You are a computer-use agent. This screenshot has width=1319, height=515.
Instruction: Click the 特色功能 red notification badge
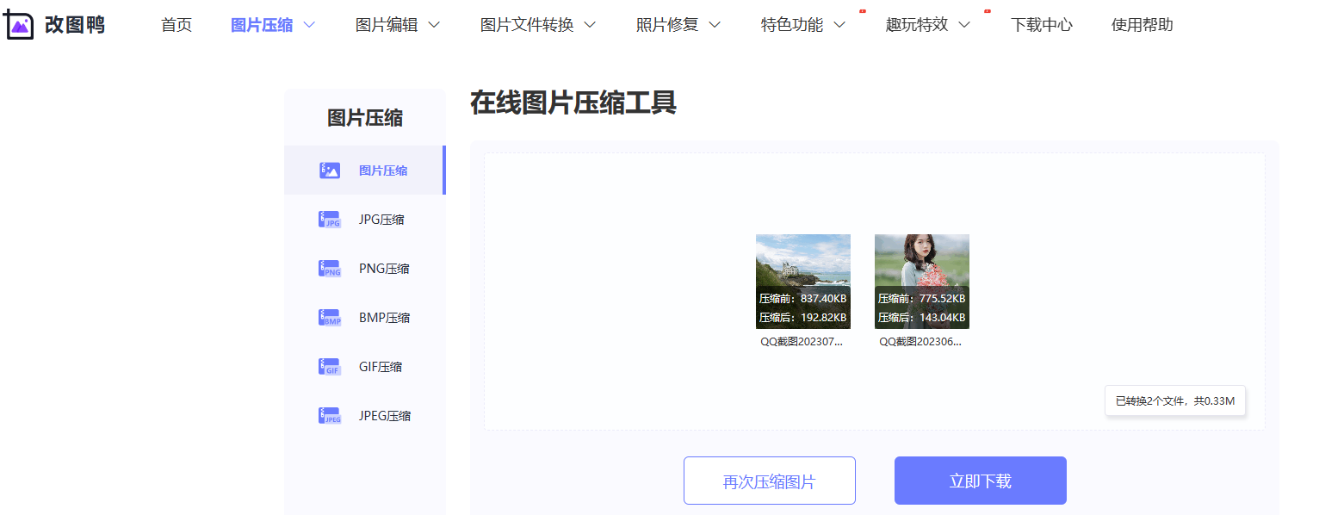point(863,10)
